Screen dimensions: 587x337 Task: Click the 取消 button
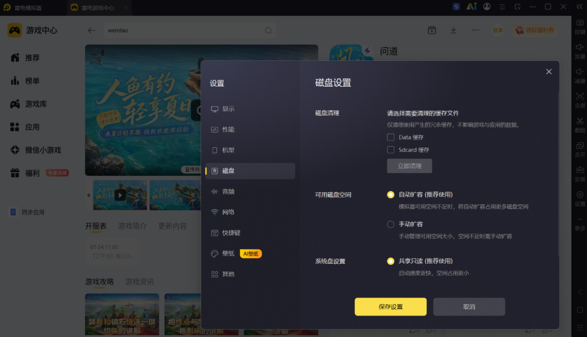tap(469, 307)
